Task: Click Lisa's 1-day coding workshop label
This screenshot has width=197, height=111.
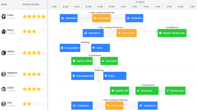Action: click(x=115, y=100)
